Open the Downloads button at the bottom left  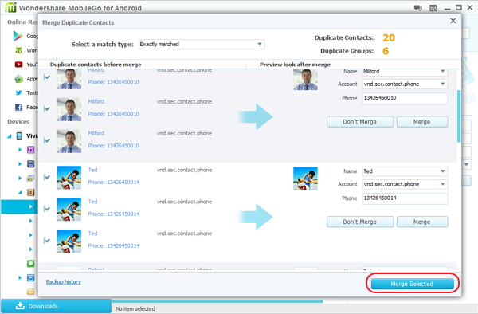56,306
